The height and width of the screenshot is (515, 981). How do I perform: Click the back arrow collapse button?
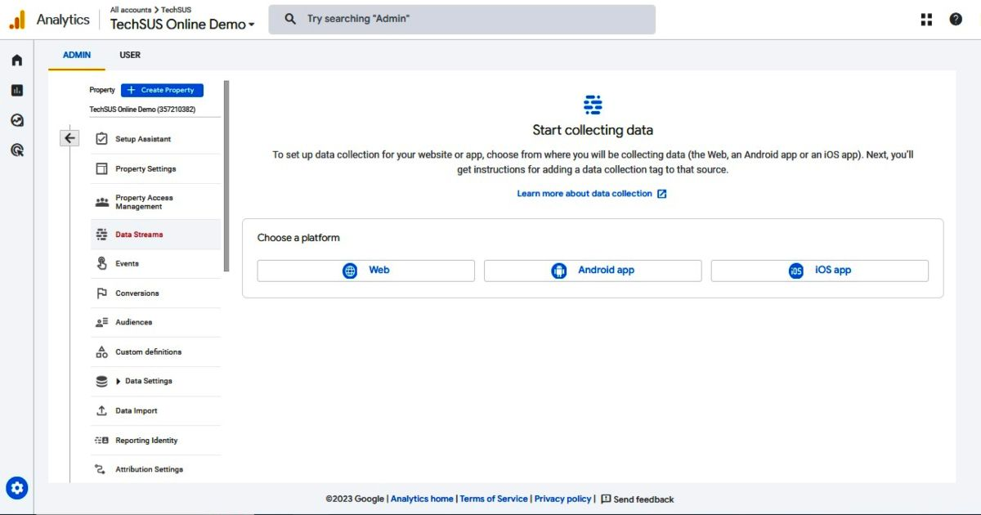pyautogui.click(x=69, y=138)
